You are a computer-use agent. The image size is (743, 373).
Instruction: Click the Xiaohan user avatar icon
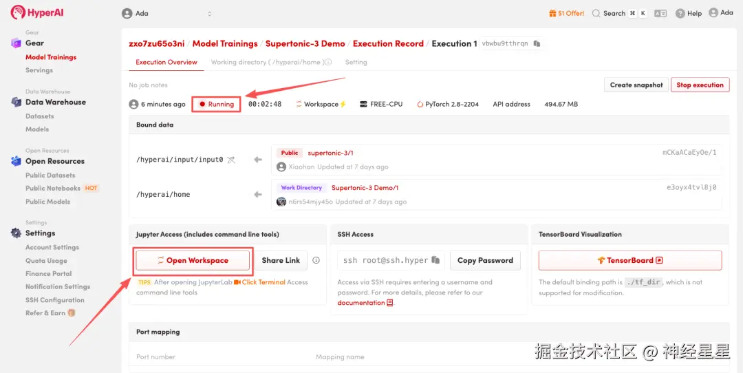click(x=281, y=167)
